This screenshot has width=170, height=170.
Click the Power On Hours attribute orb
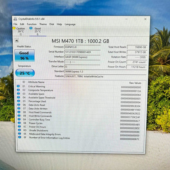[19, 127]
